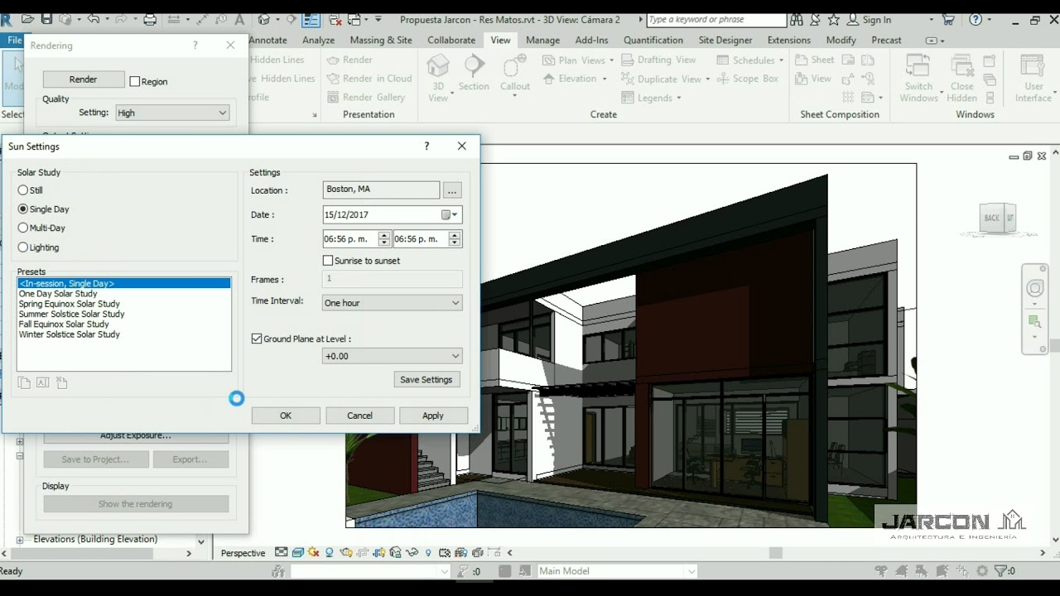Viewport: 1060px width, 596px height.
Task: Click the steering wheel navigation icon
Action: click(x=1035, y=288)
